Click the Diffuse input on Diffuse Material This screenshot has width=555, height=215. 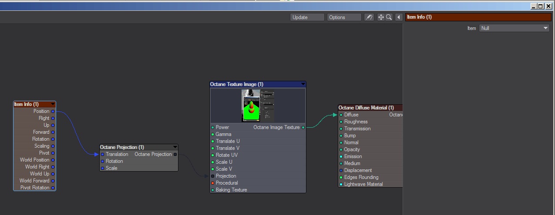pos(341,115)
